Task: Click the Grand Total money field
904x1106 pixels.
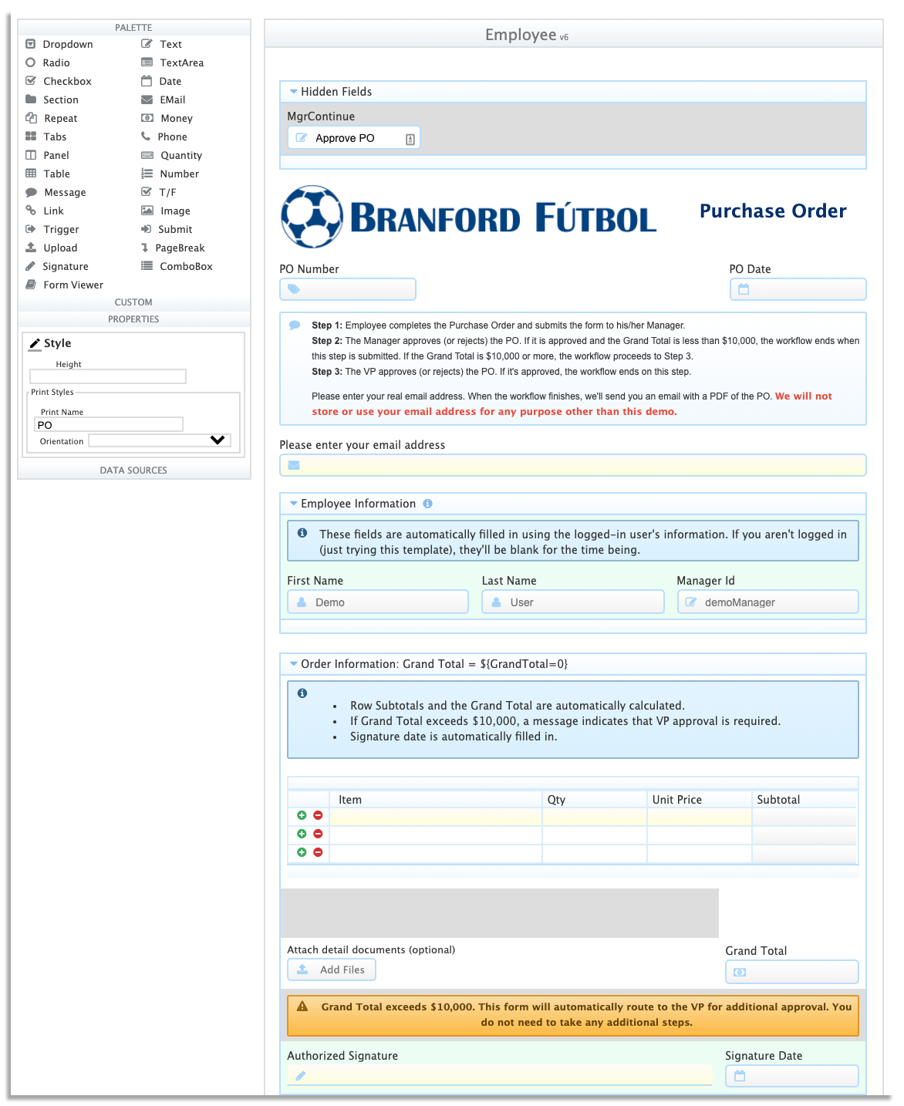Action: point(792,972)
